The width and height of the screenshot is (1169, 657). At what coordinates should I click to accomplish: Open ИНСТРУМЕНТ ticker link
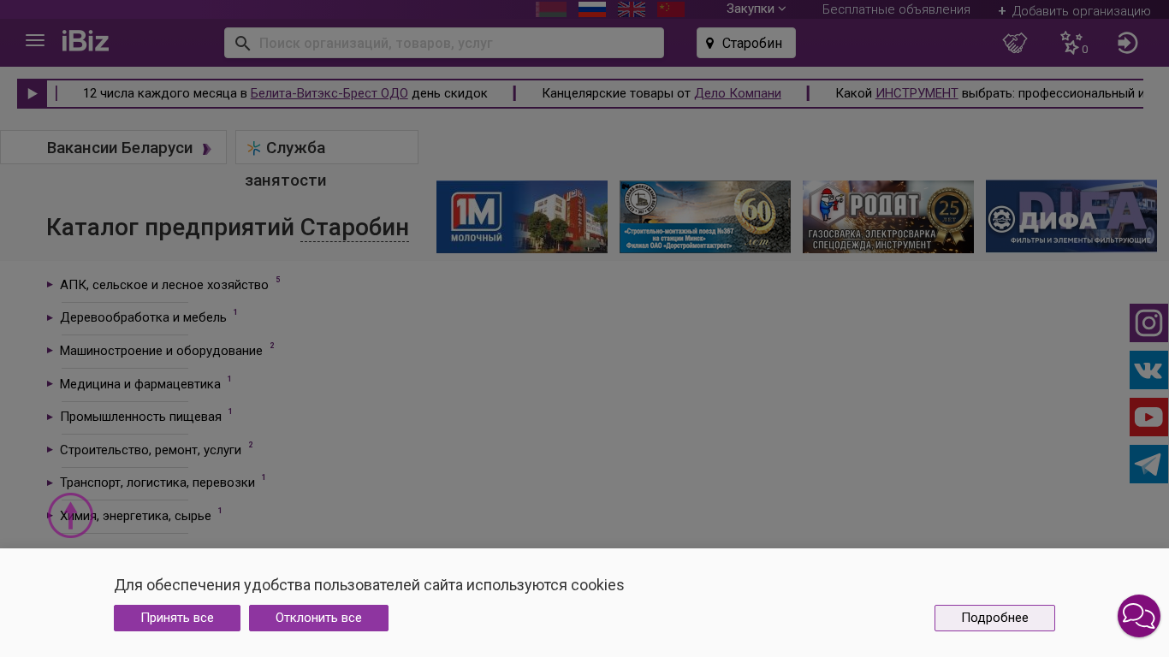point(917,93)
